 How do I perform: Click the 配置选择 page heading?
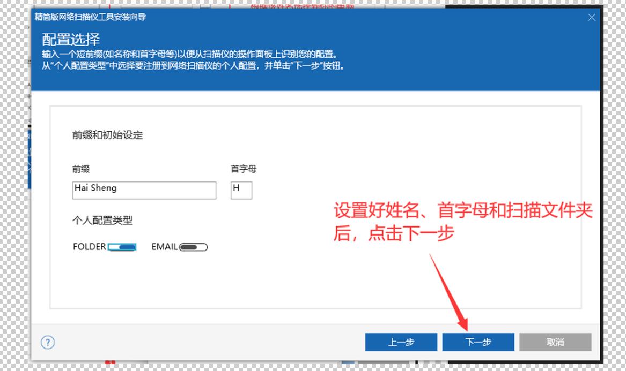(x=71, y=40)
